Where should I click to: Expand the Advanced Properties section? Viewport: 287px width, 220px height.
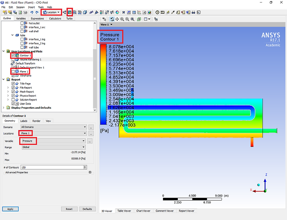(90, 172)
